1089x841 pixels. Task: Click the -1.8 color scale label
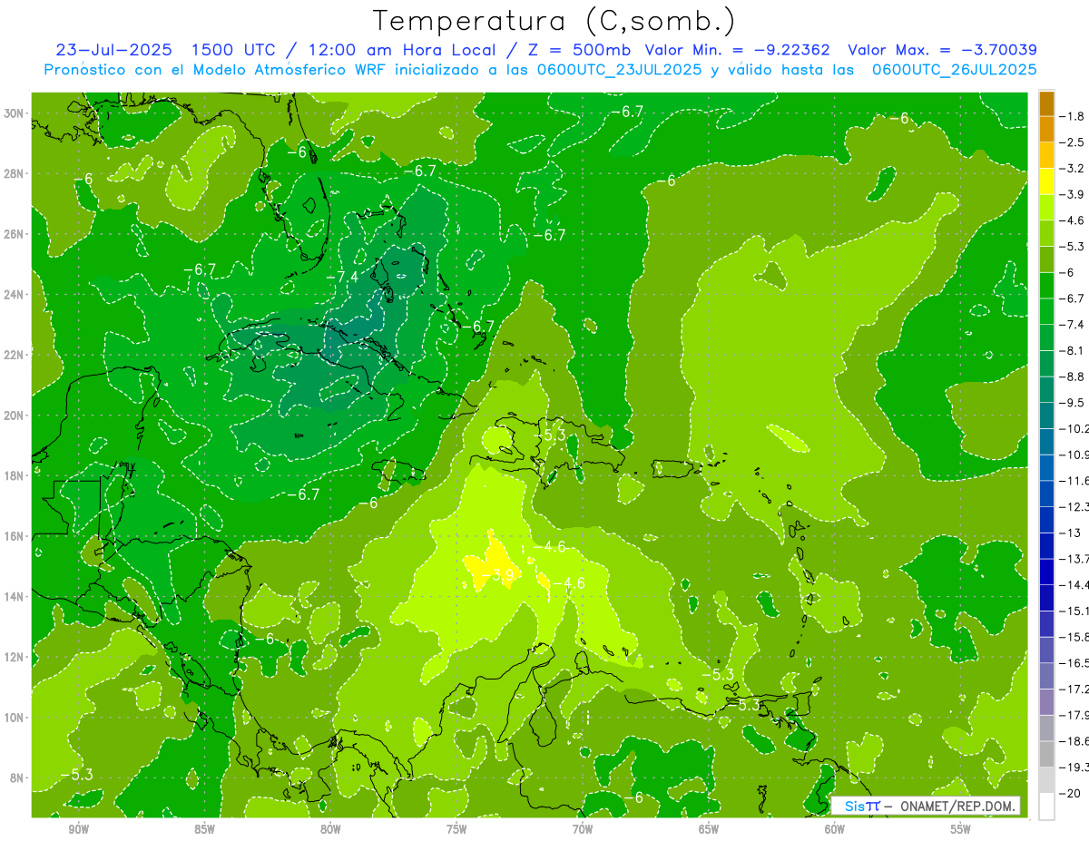tap(1073, 116)
